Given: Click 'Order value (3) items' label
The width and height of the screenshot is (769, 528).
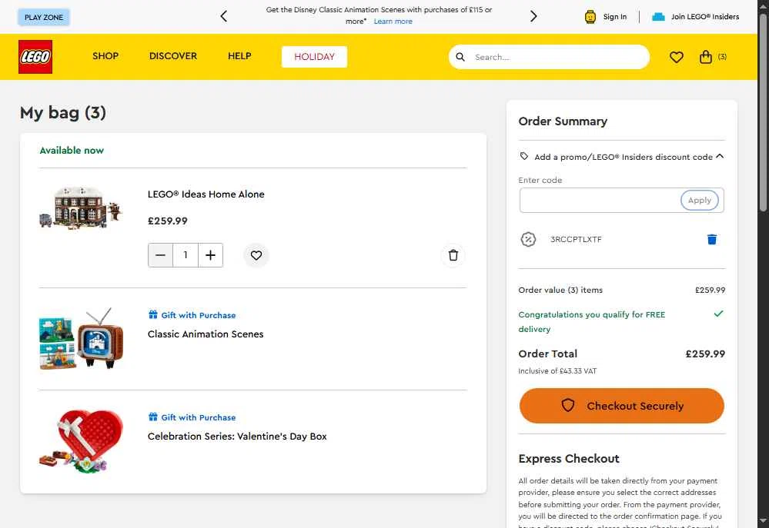Looking at the screenshot, I should tap(560, 290).
